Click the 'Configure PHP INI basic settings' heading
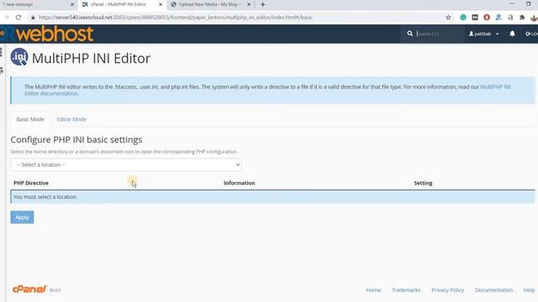Viewport: 538px width, 302px height. (76, 140)
